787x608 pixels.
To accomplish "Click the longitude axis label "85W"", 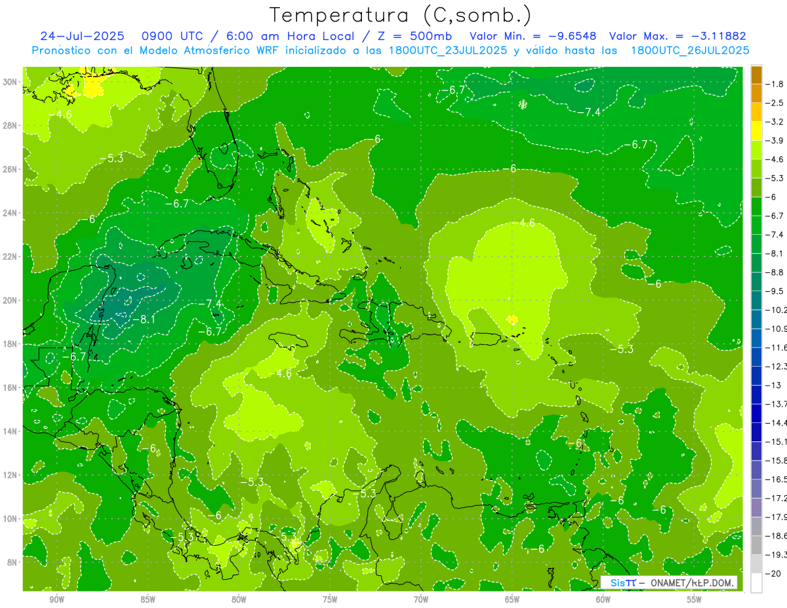I will 148,599.
